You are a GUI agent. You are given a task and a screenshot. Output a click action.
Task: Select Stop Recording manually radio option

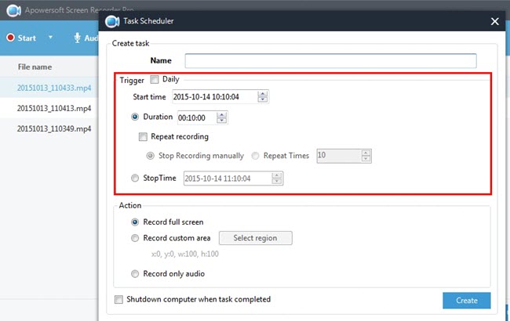tap(151, 156)
